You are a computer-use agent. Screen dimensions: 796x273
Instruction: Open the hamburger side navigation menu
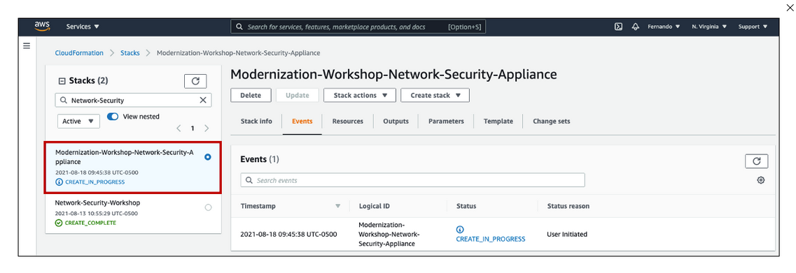tap(27, 45)
